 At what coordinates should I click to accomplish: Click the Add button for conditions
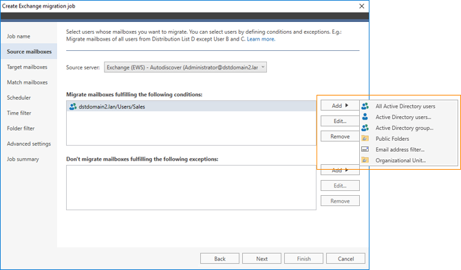(340, 106)
